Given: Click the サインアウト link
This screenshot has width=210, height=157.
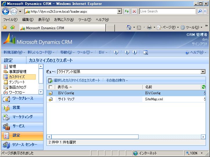Looking at the screenshot, I should (200, 44).
